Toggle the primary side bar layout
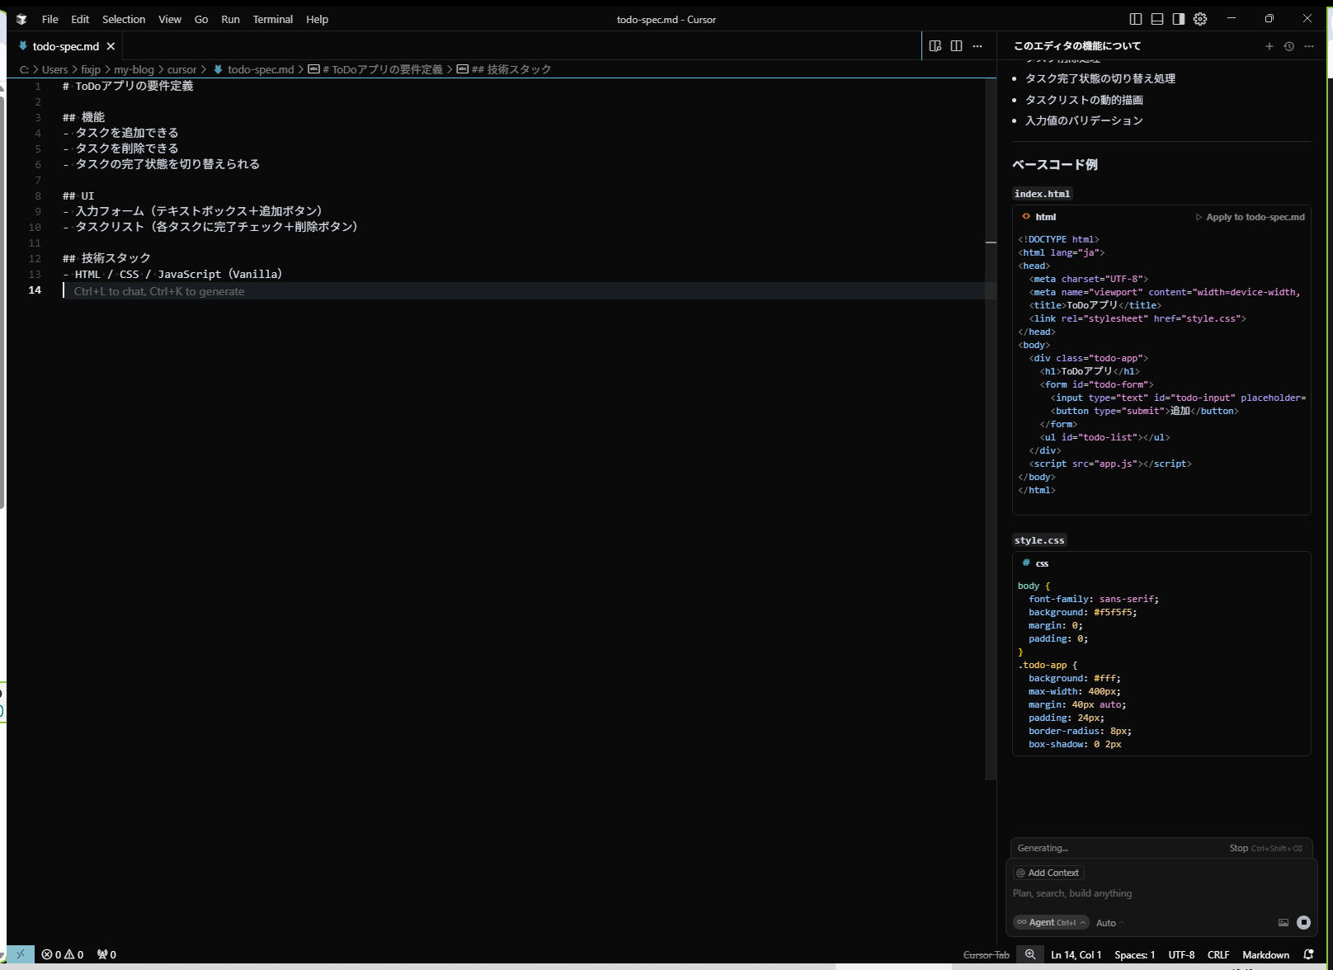 point(1136,19)
